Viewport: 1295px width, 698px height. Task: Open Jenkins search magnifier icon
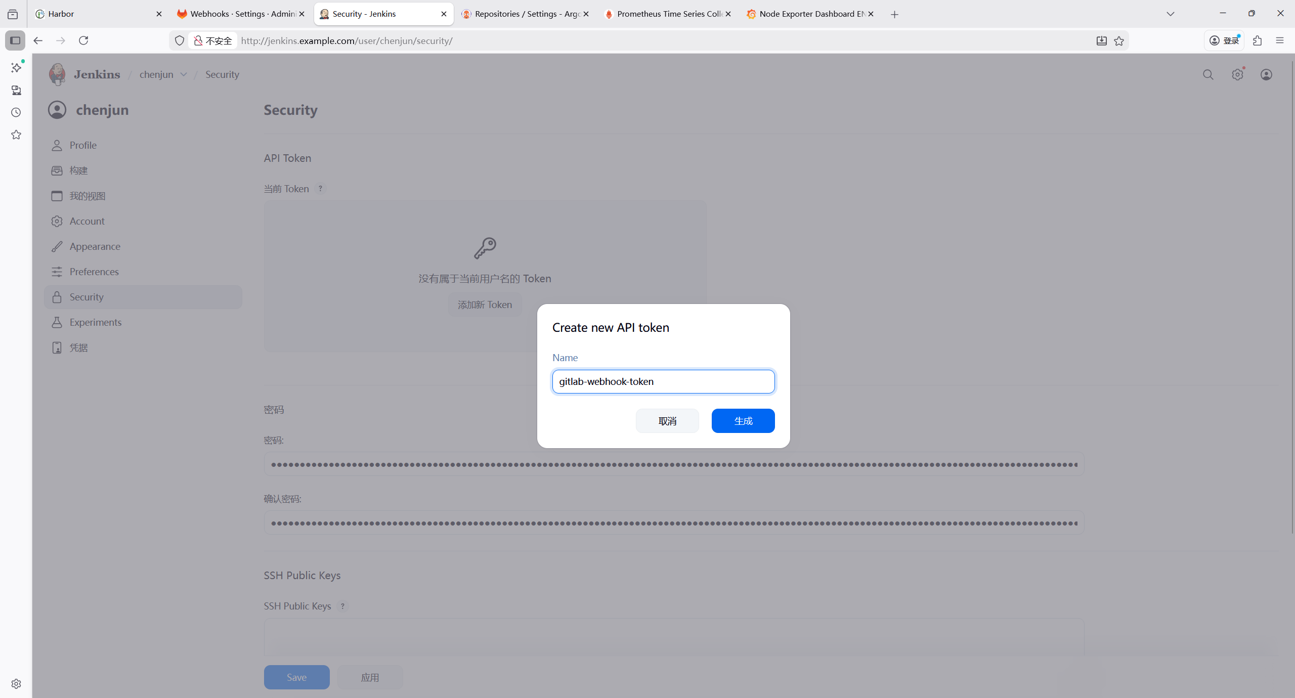point(1208,75)
